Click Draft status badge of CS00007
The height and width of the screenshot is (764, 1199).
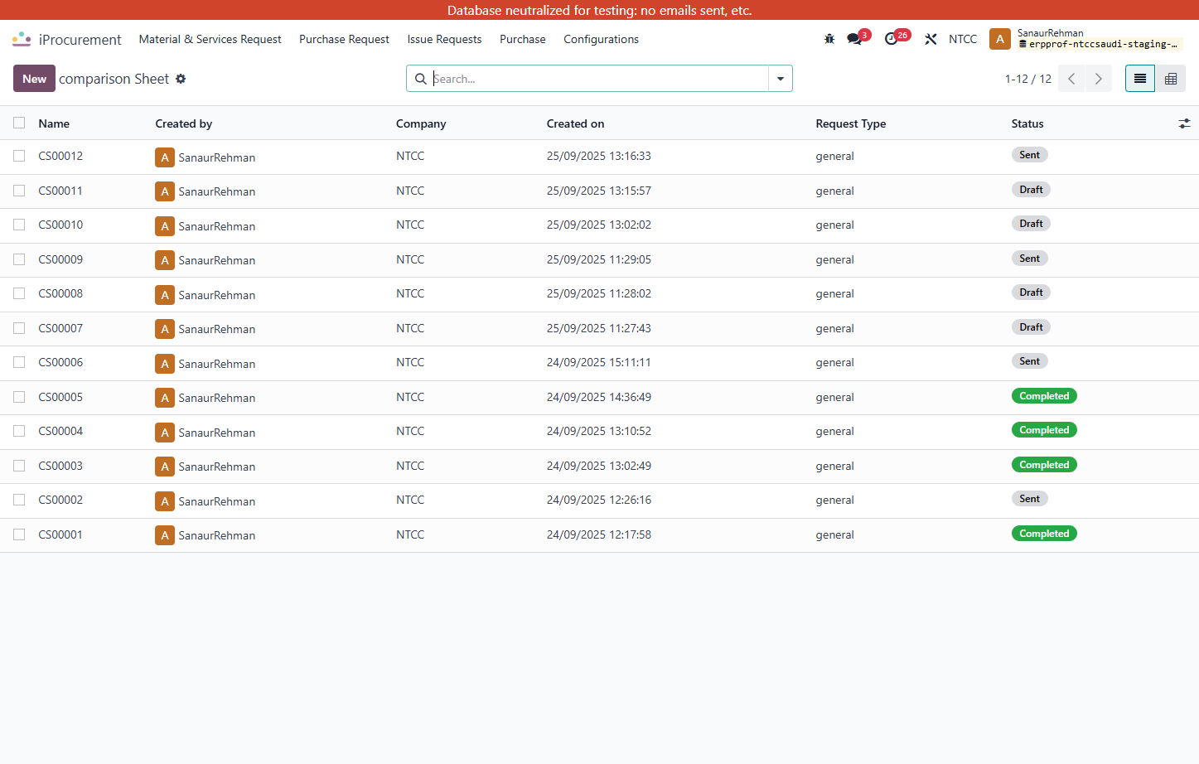coord(1032,327)
